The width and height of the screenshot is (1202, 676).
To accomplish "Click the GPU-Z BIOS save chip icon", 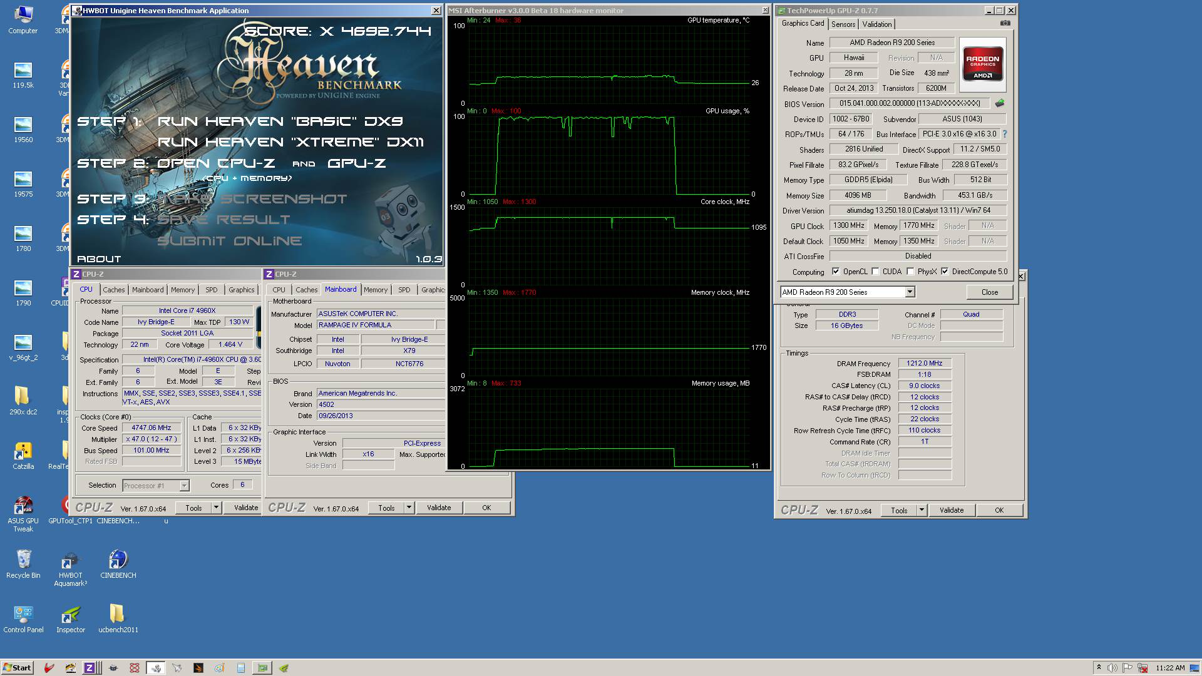I will click(x=1000, y=103).
